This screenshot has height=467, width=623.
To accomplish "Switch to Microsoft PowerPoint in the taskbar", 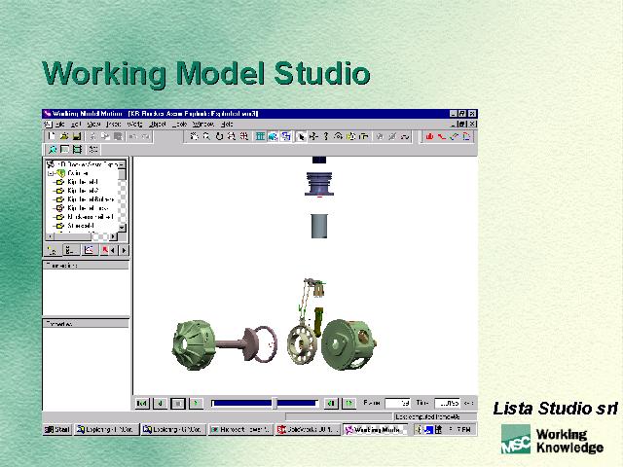I will tap(240, 429).
